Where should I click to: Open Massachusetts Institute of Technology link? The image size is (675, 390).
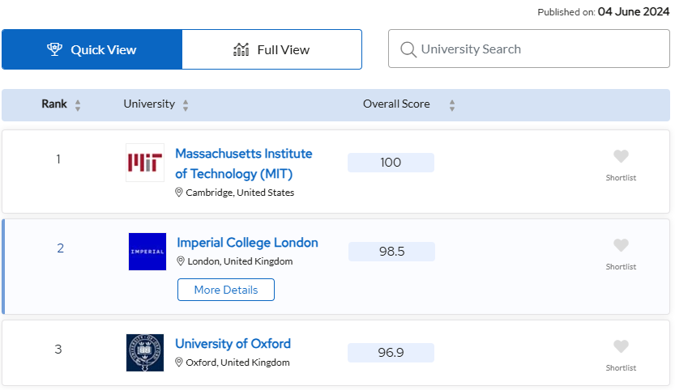pyautogui.click(x=244, y=163)
